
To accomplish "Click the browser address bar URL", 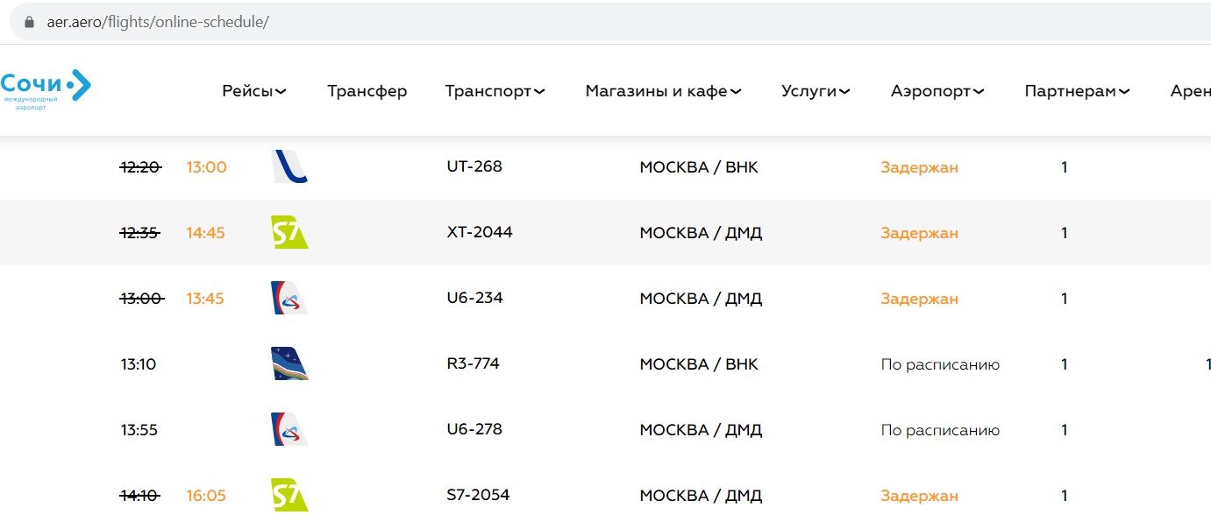I will pos(158,22).
